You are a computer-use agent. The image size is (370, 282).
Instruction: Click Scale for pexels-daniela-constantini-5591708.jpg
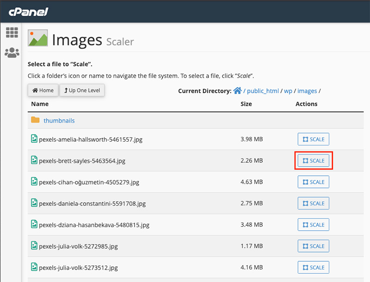(x=313, y=203)
